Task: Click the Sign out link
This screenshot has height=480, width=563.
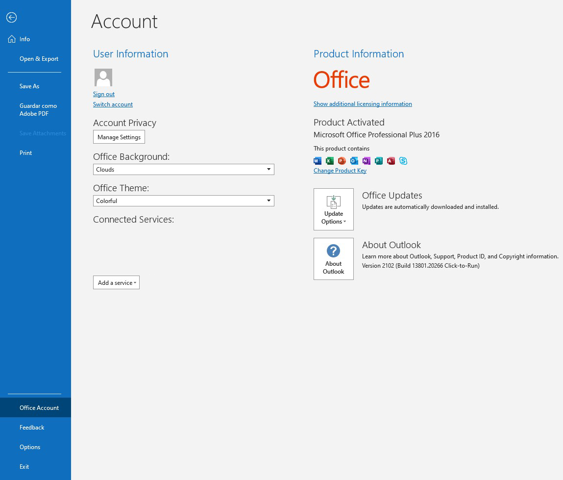Action: coord(104,94)
